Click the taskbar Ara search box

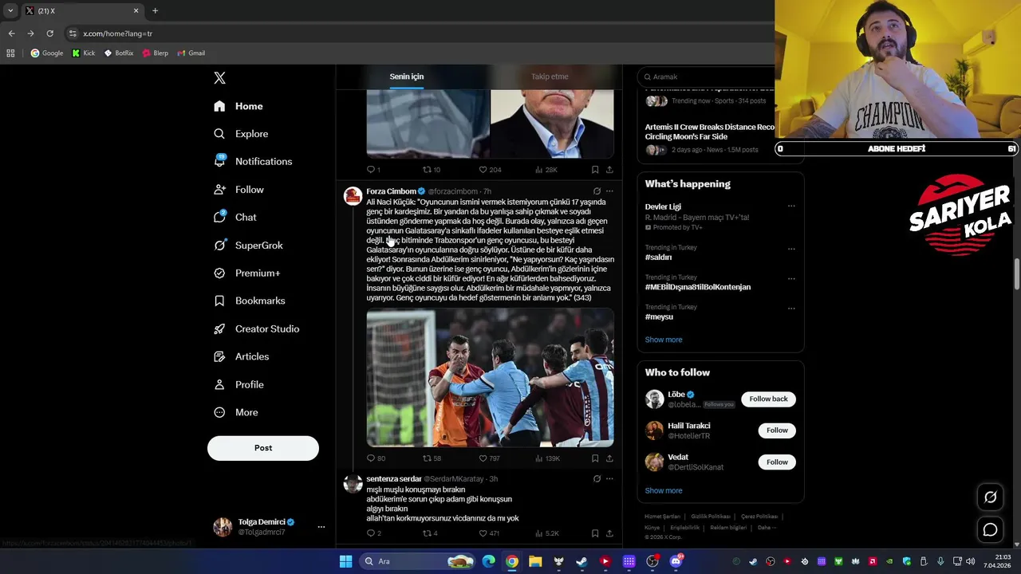pyautogui.click(x=419, y=561)
